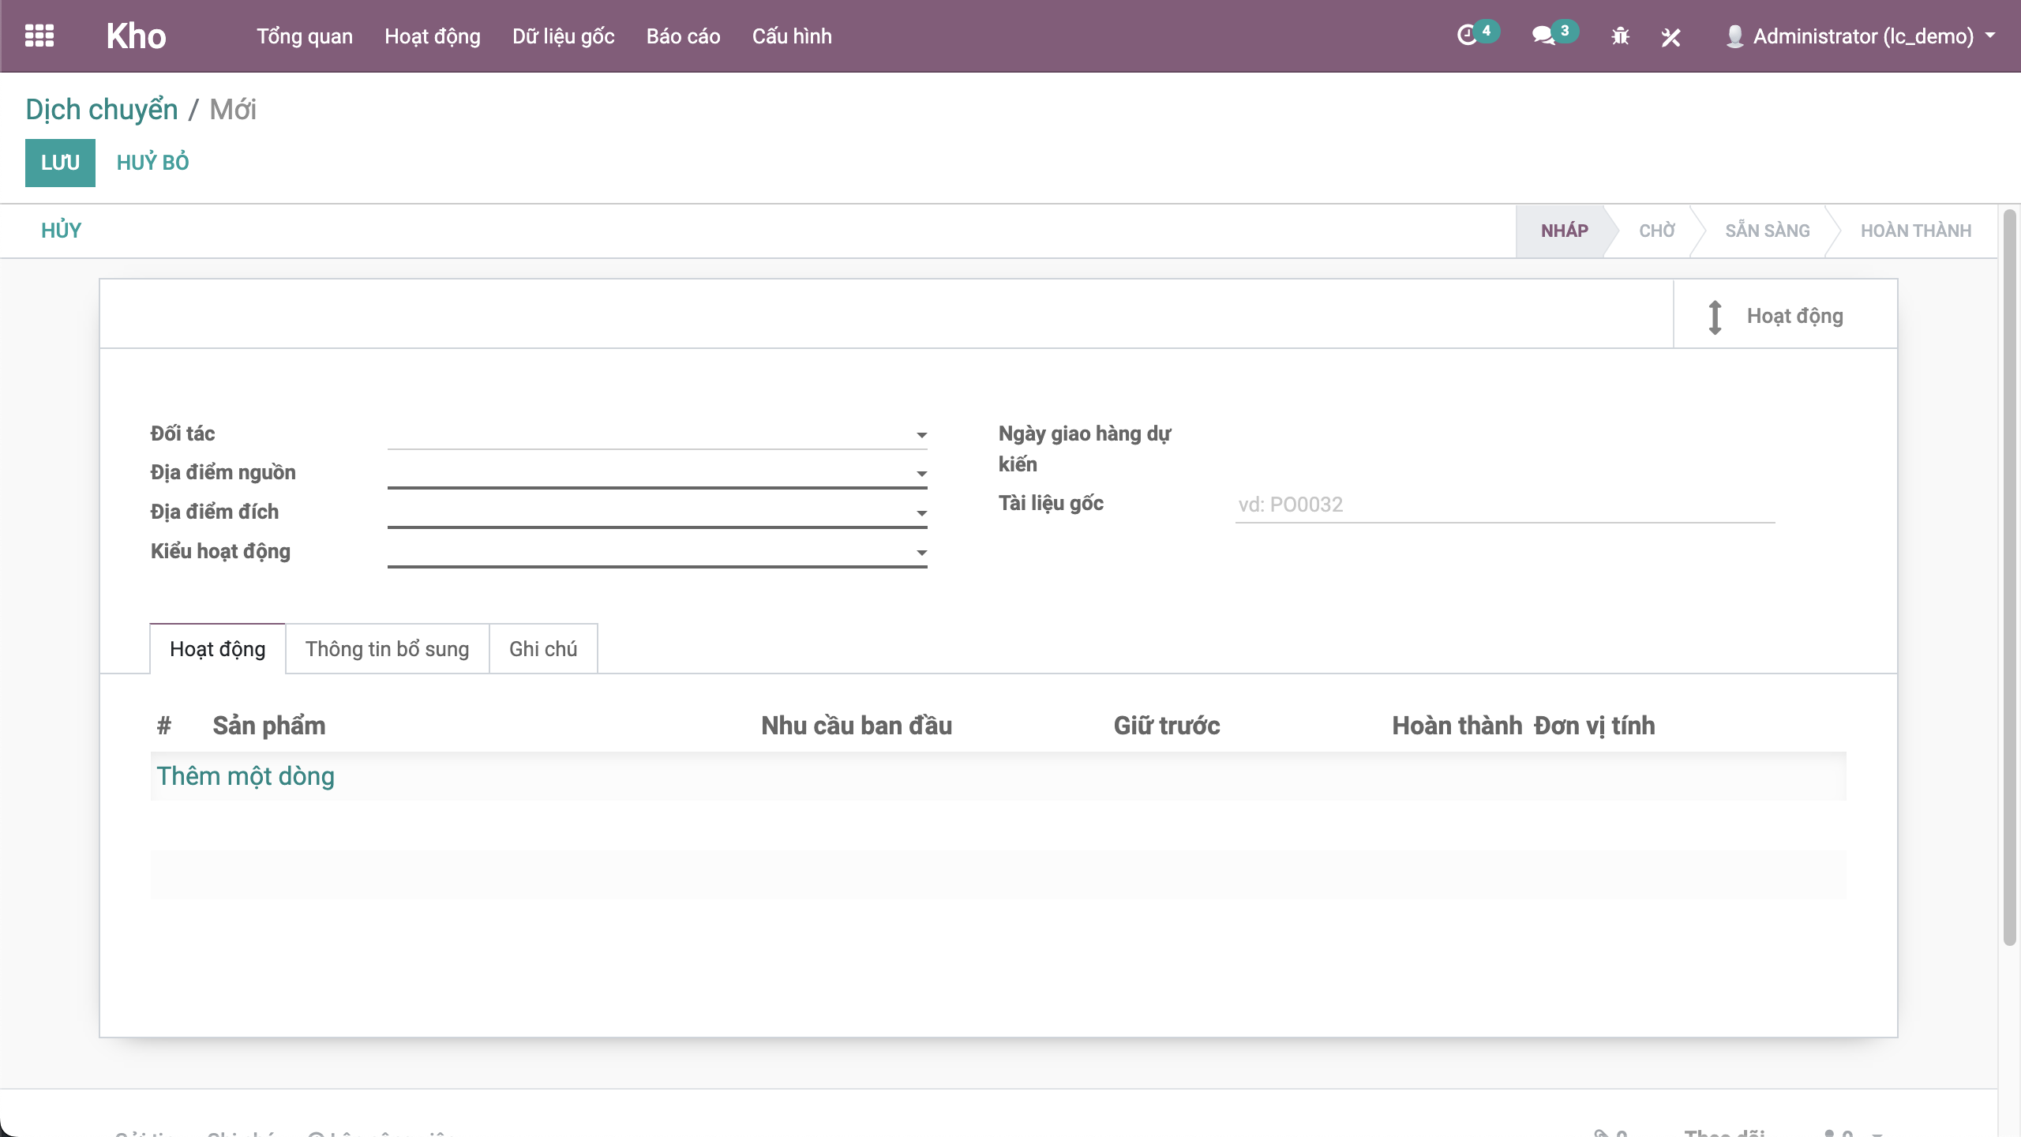Open the Cấu hình menu
The width and height of the screenshot is (2021, 1137).
pyautogui.click(x=791, y=36)
